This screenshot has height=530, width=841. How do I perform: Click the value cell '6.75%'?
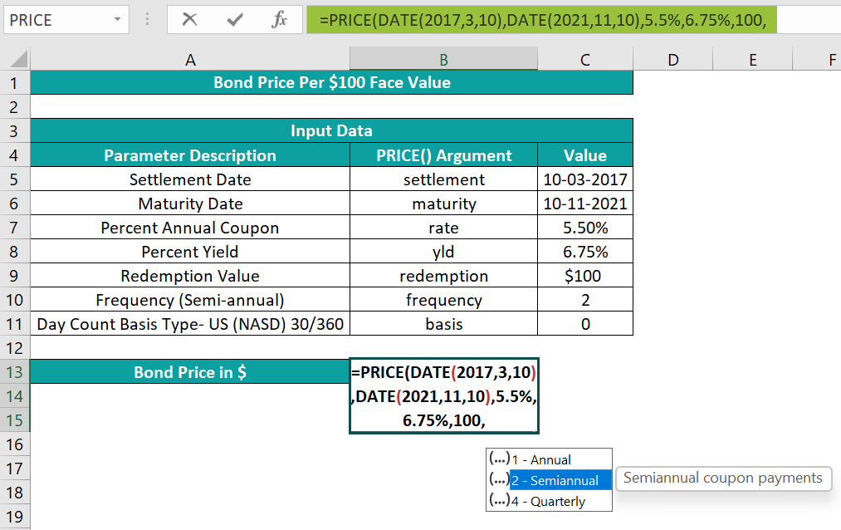585,252
